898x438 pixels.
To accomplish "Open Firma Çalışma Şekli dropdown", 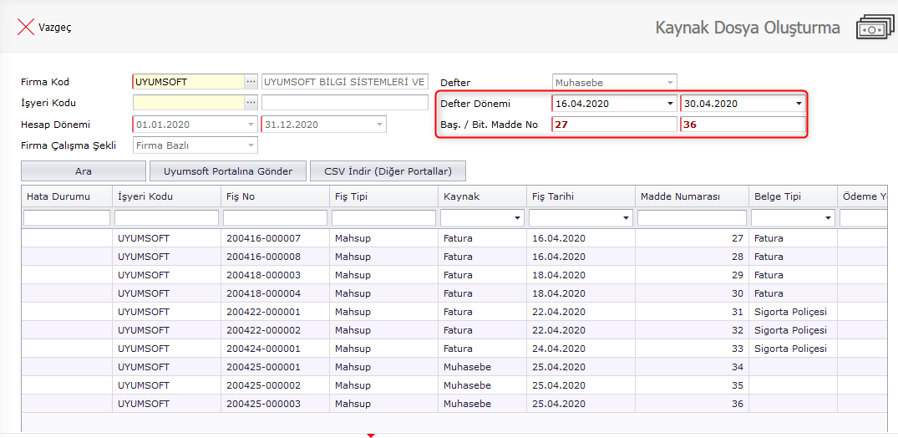I will [x=250, y=145].
